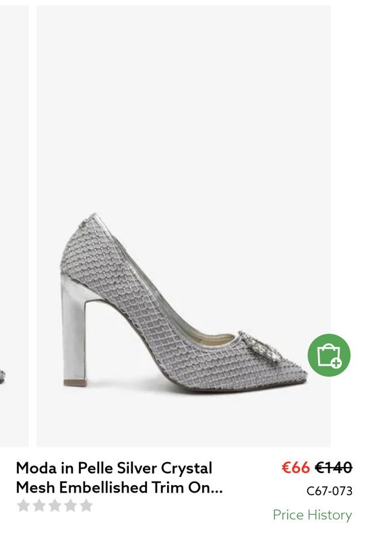Tap the plus badge on the bag icon
This screenshot has height=539, width=368.
[x=336, y=362]
